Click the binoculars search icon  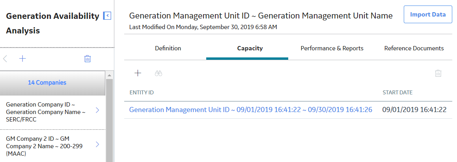(159, 73)
